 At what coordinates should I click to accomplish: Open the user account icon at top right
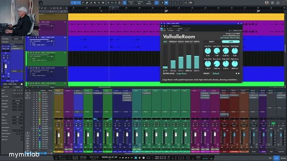tap(267, 3)
